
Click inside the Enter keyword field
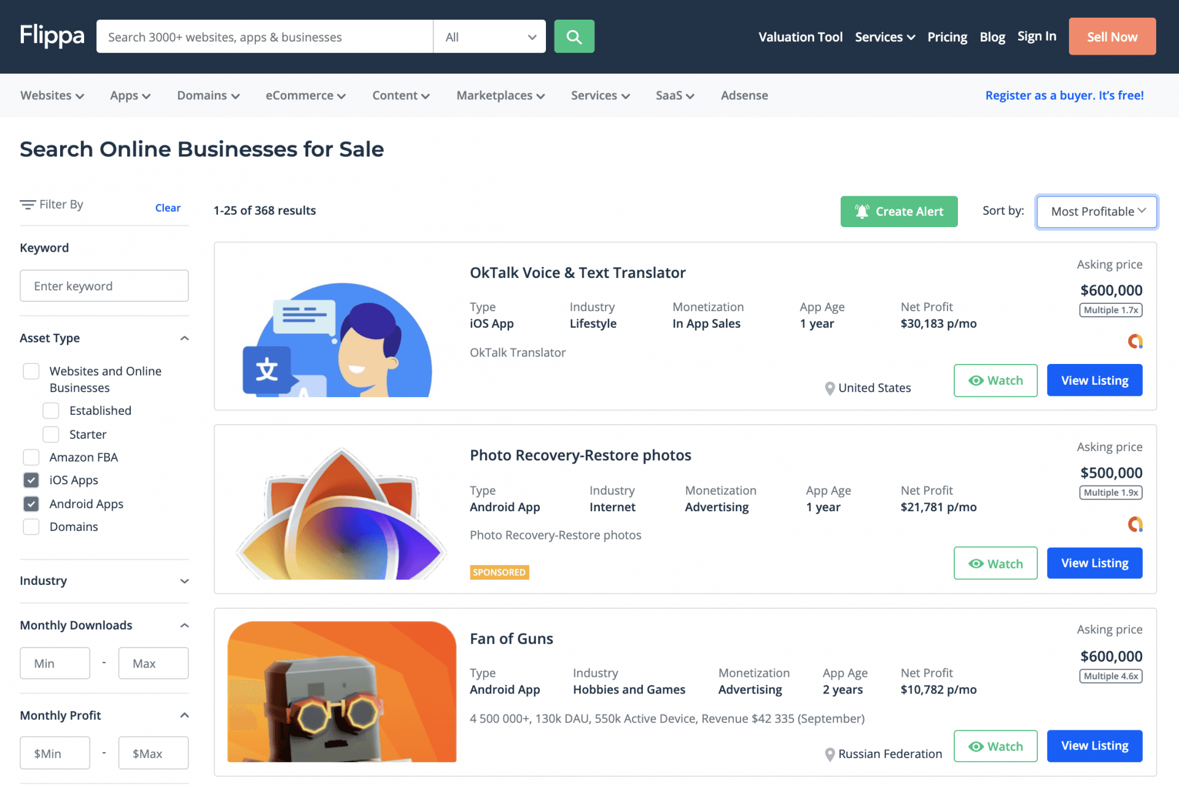coord(104,285)
